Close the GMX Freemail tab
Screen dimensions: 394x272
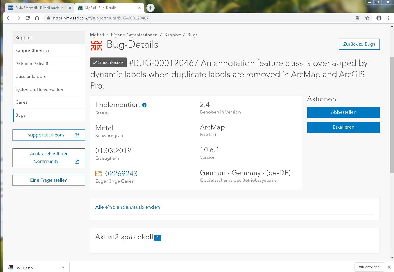click(70, 8)
